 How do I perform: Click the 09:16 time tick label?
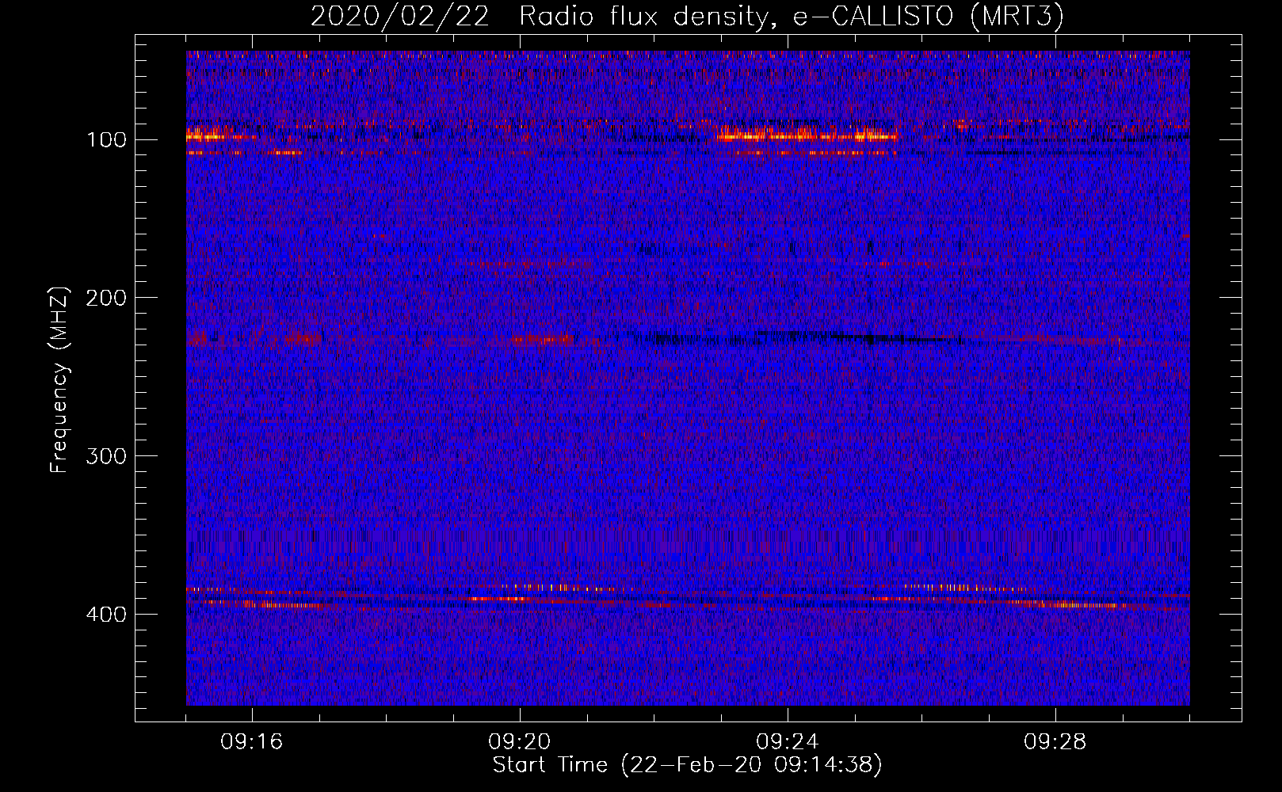click(252, 742)
